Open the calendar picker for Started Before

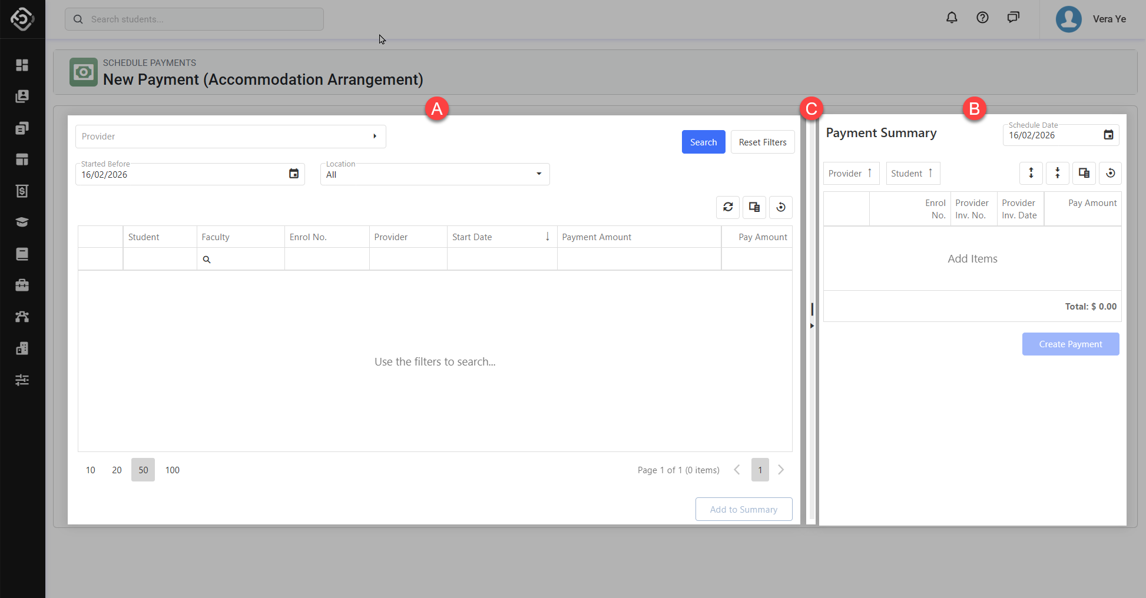click(294, 174)
